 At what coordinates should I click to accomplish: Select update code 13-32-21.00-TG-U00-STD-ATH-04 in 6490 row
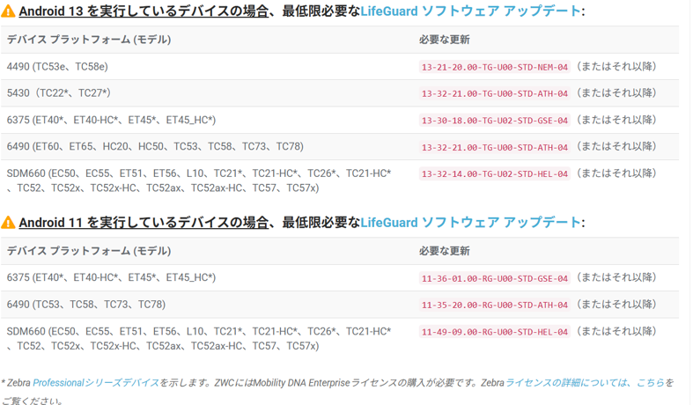495,147
